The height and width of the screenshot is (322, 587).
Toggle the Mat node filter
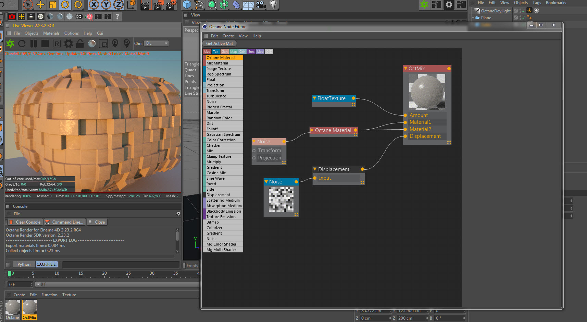(207, 52)
